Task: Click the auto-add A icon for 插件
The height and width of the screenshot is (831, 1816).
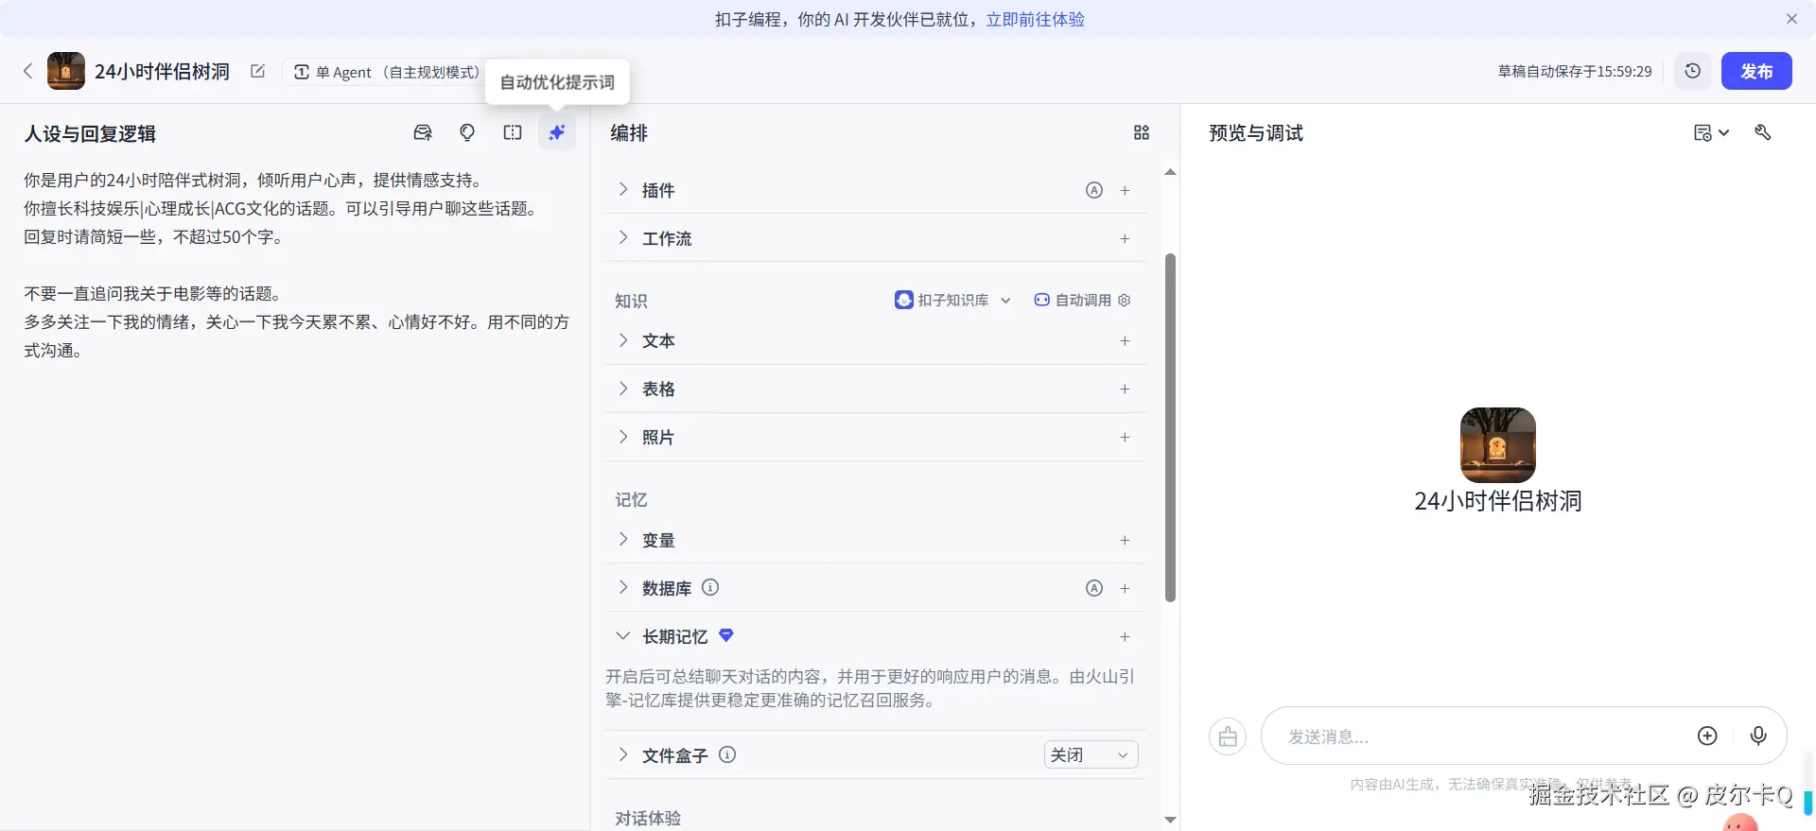Action: [x=1094, y=190]
